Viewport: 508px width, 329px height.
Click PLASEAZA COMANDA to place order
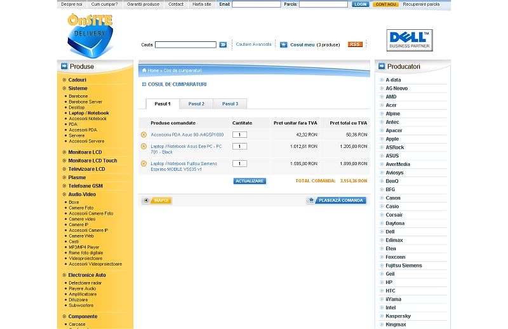pyautogui.click(x=337, y=200)
